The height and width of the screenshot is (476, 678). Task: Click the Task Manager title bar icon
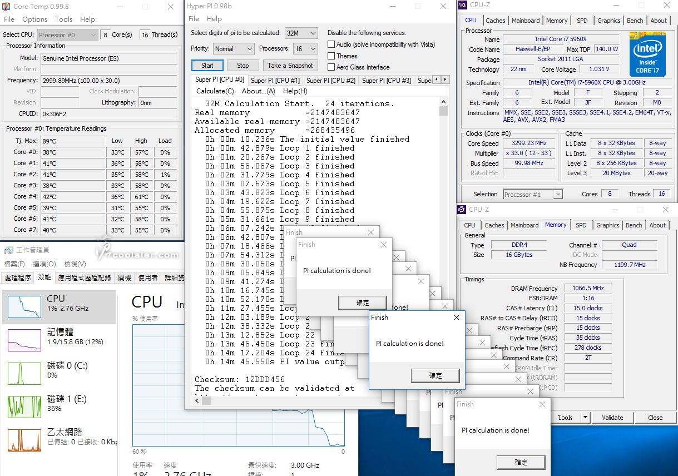[8, 250]
